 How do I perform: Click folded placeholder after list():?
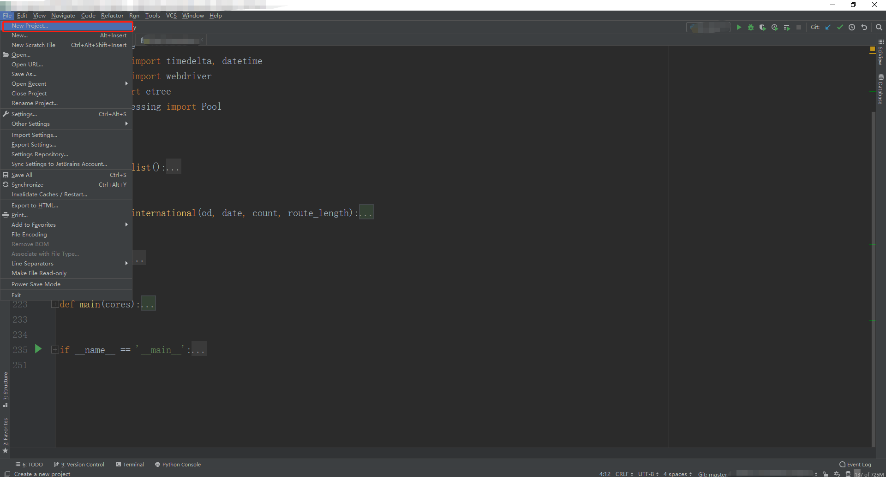coord(173,167)
